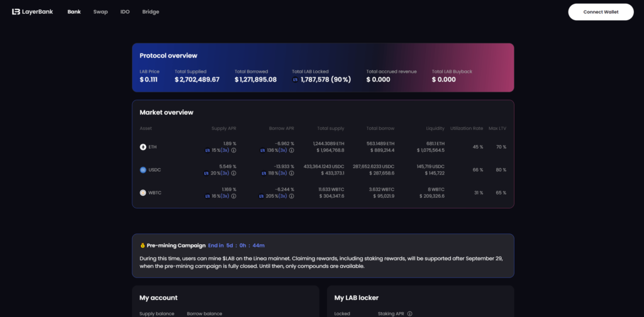Click the (3x) boost in WBTC supply APR
Viewport: 644px width, 317px height.
pyautogui.click(x=225, y=196)
